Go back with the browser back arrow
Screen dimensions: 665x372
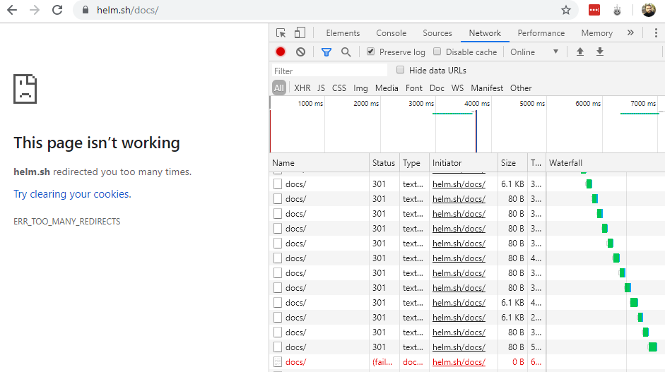(12, 10)
